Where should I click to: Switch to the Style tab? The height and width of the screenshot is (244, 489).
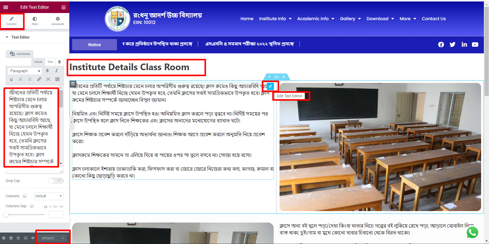pos(35,21)
